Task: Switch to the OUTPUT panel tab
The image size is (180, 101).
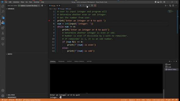Action: point(69,61)
